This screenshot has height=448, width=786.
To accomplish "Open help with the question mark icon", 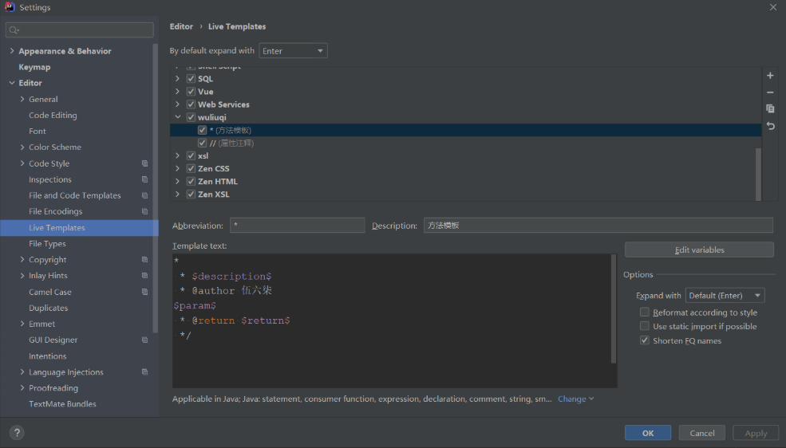I will (17, 433).
